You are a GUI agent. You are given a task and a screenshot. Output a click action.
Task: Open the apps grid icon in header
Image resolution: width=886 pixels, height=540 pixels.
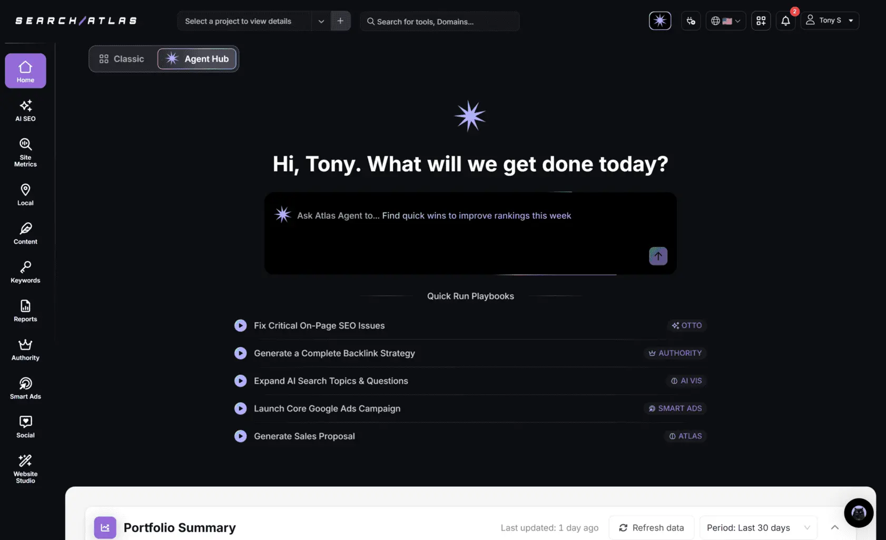click(x=761, y=21)
